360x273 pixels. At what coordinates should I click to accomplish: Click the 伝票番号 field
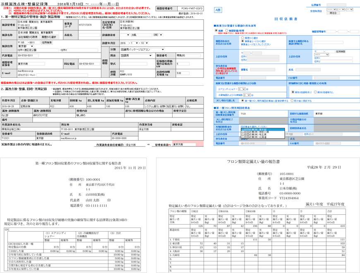click(x=336, y=5)
